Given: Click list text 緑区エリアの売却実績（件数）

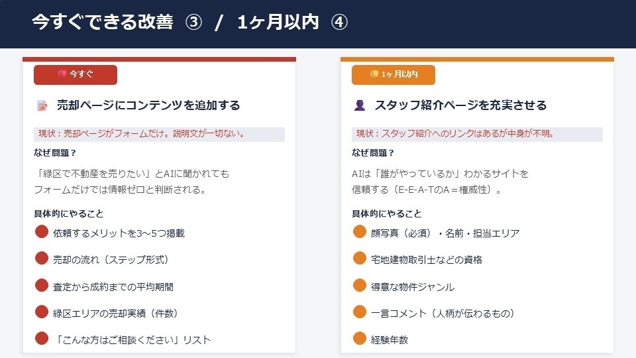Looking at the screenshot, I should coord(115,314).
